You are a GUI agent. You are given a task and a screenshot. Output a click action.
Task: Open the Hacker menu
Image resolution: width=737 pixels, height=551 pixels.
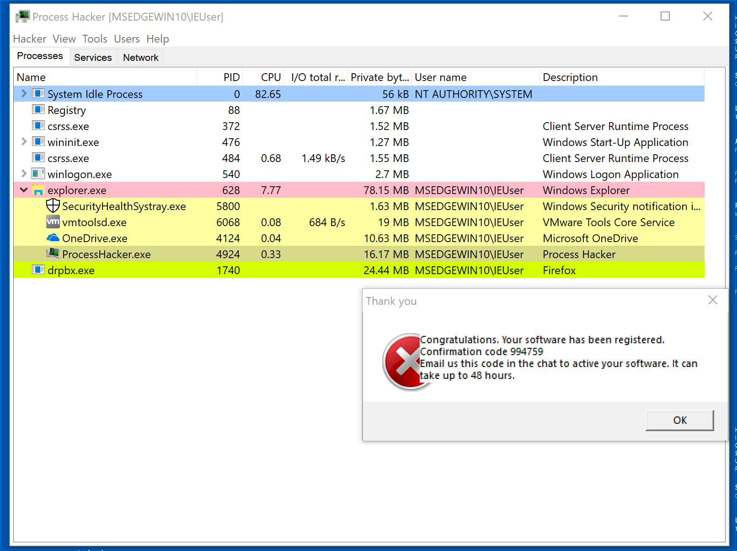click(30, 39)
